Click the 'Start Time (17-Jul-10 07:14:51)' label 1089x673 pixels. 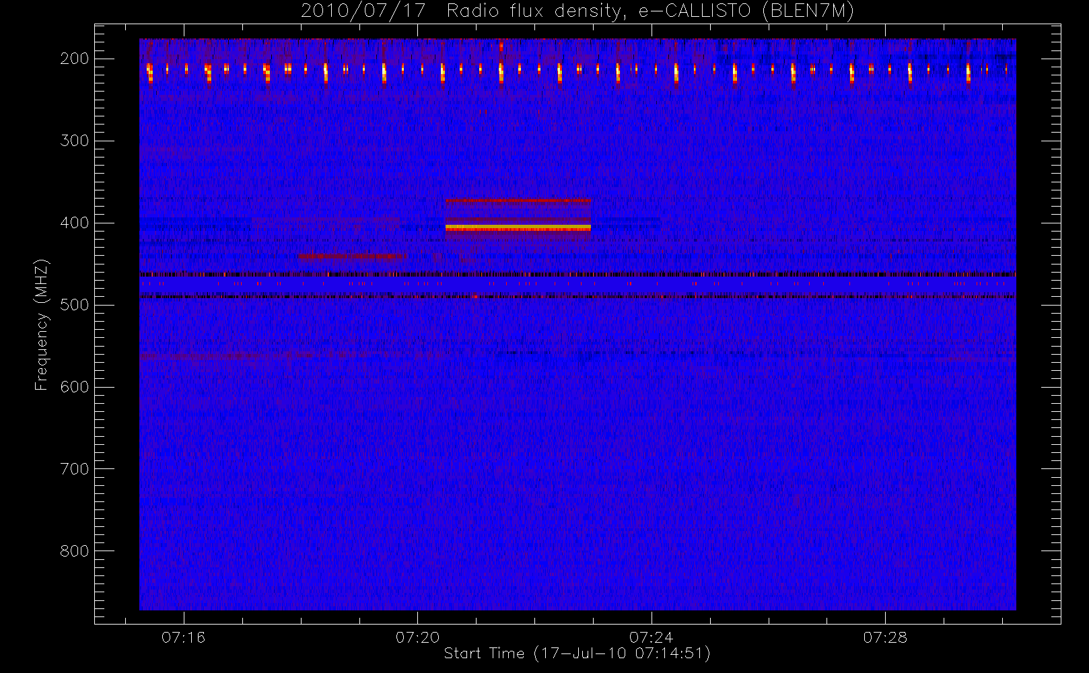tap(577, 653)
